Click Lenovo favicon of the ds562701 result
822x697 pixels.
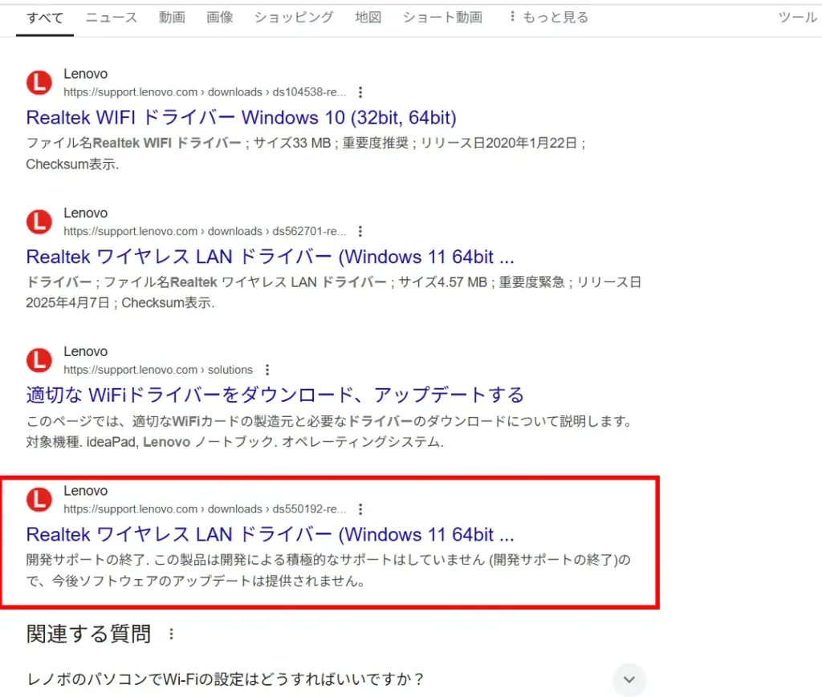tap(39, 222)
